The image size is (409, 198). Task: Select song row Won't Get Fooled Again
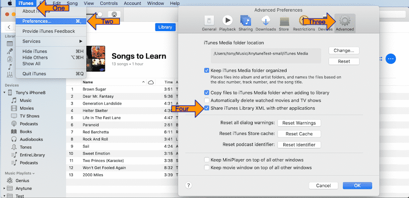[x=122, y=168]
